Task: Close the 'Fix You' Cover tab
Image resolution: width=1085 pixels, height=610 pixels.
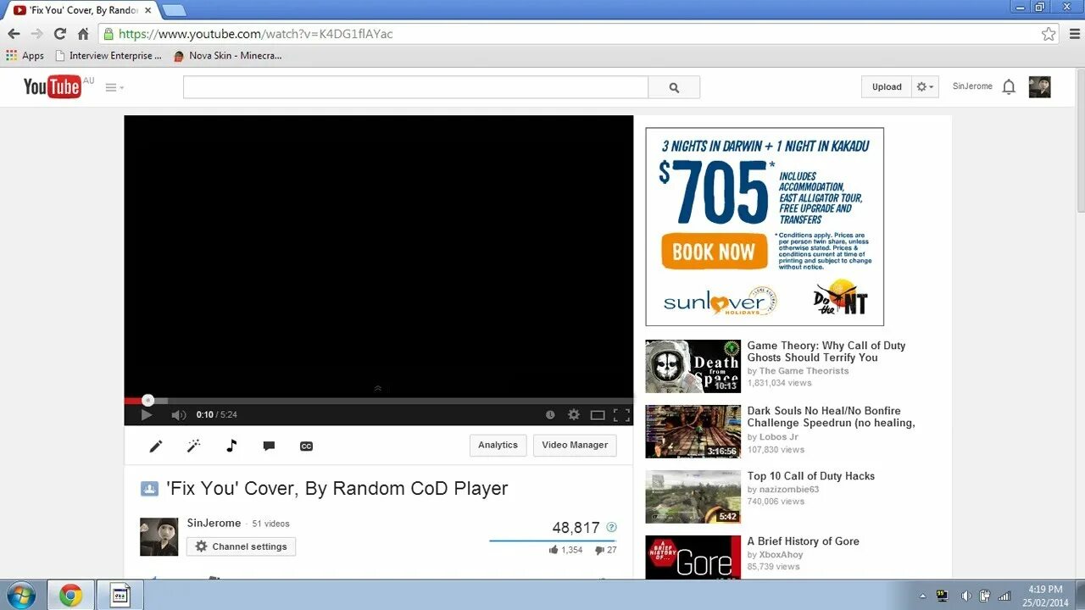Action: tap(147, 10)
